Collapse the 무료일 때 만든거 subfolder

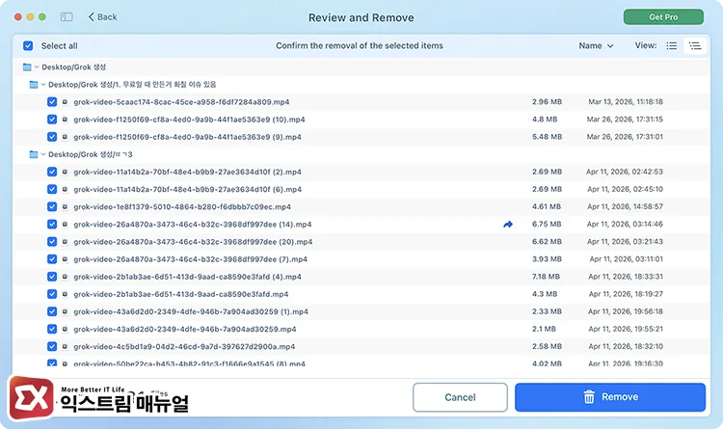tap(42, 85)
